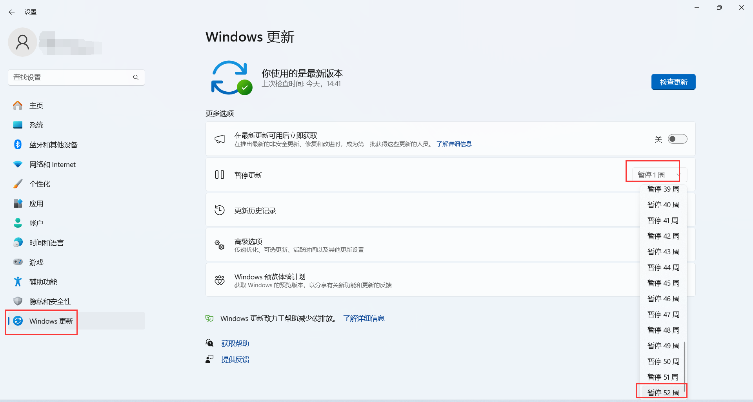Screen dimensions: 753x402
Task: Select 暂停 47 周 entry
Action: tap(663, 315)
